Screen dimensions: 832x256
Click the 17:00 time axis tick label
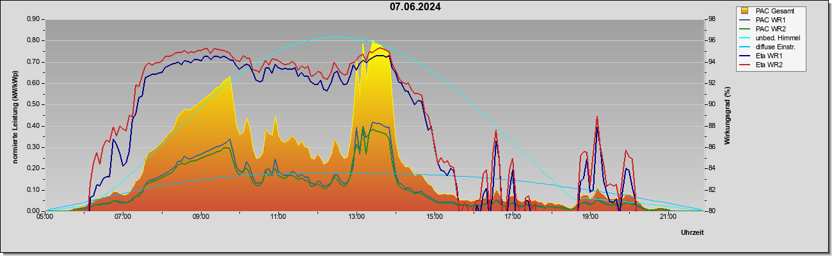(512, 218)
